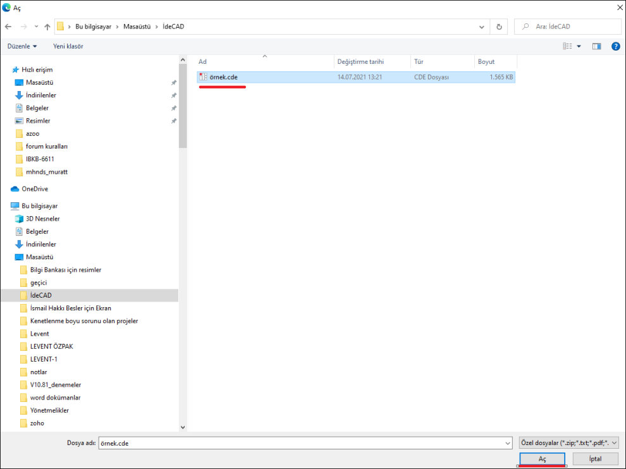Image resolution: width=626 pixels, height=469 pixels.
Task: Open Masaüstü under Bu bilgisayar
Action: [40, 257]
